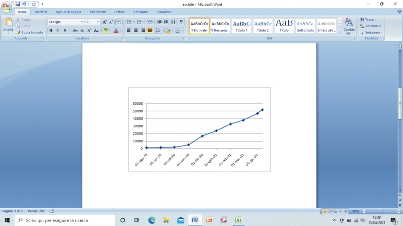The height and width of the screenshot is (226, 403).
Task: Click the Incolla paste icon
Action: tap(8, 23)
